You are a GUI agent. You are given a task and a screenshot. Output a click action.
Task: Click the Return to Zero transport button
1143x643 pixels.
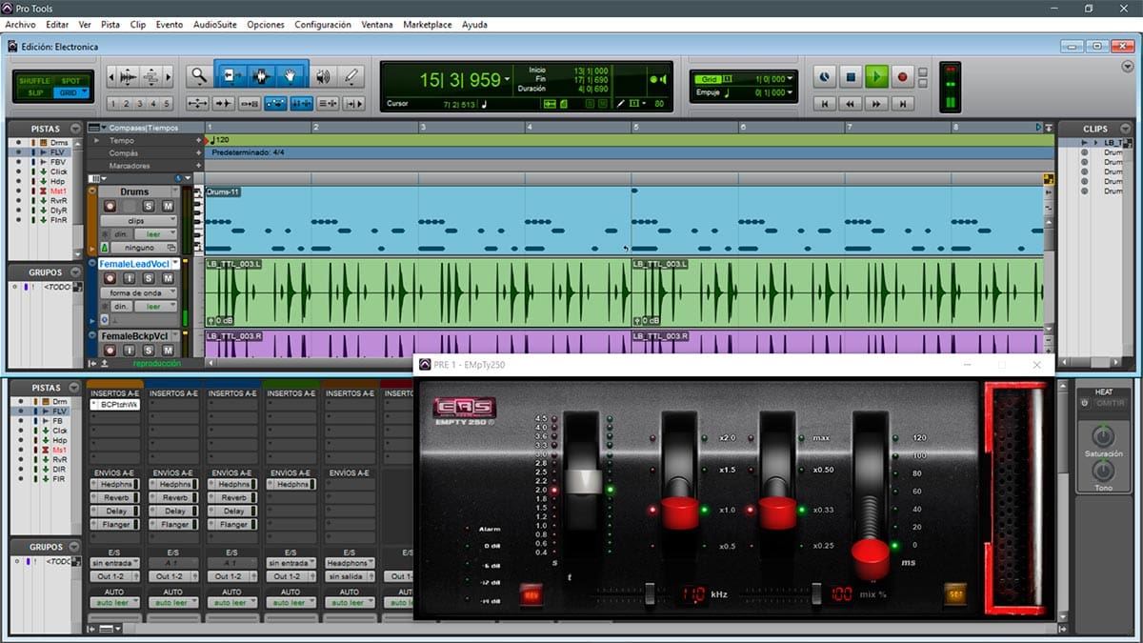click(x=826, y=104)
